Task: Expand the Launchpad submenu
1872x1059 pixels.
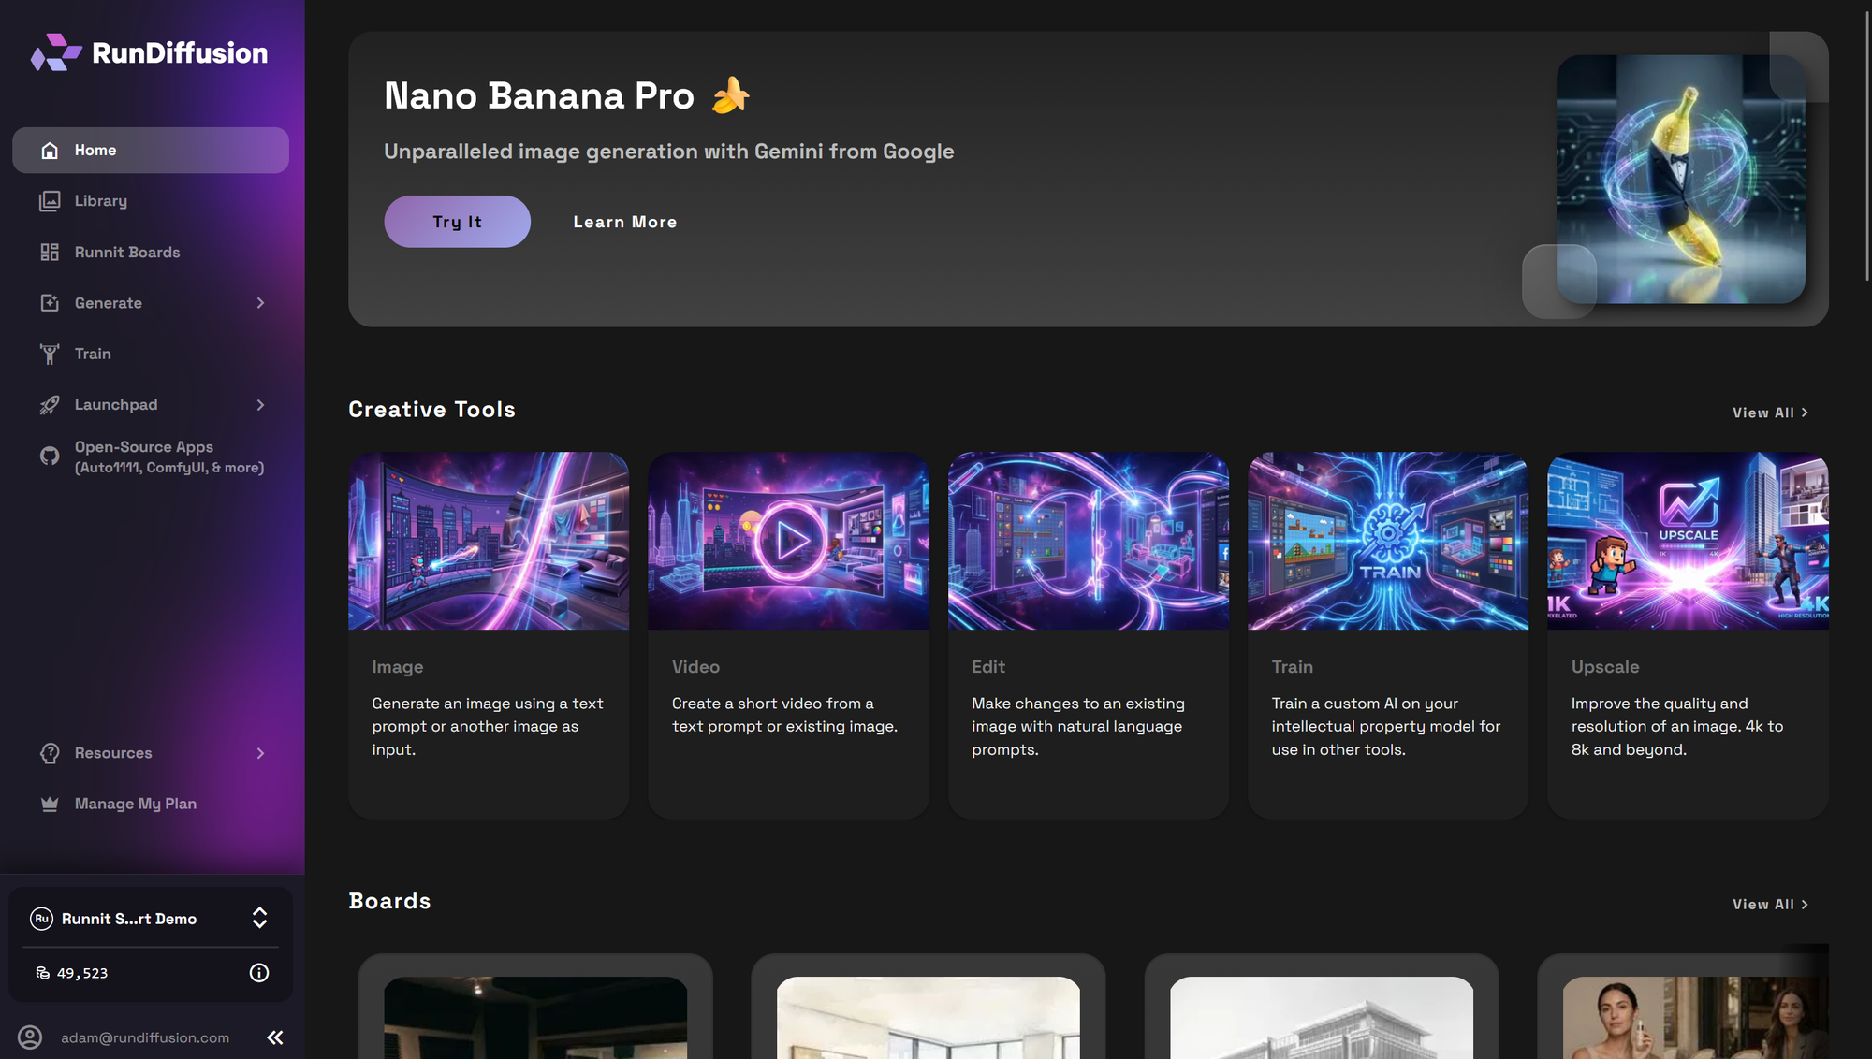Action: pyautogui.click(x=260, y=405)
